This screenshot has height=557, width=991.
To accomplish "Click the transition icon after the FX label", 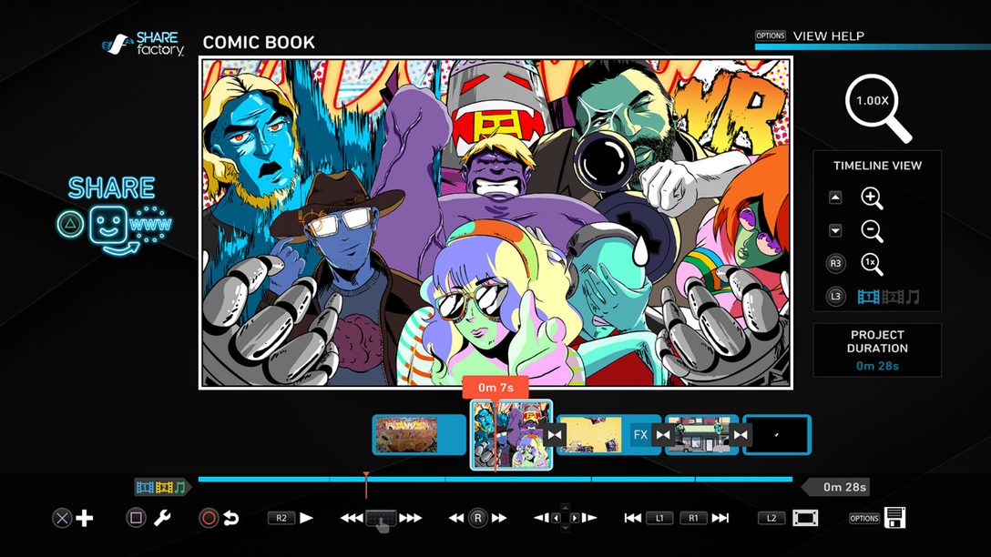I will tap(662, 434).
